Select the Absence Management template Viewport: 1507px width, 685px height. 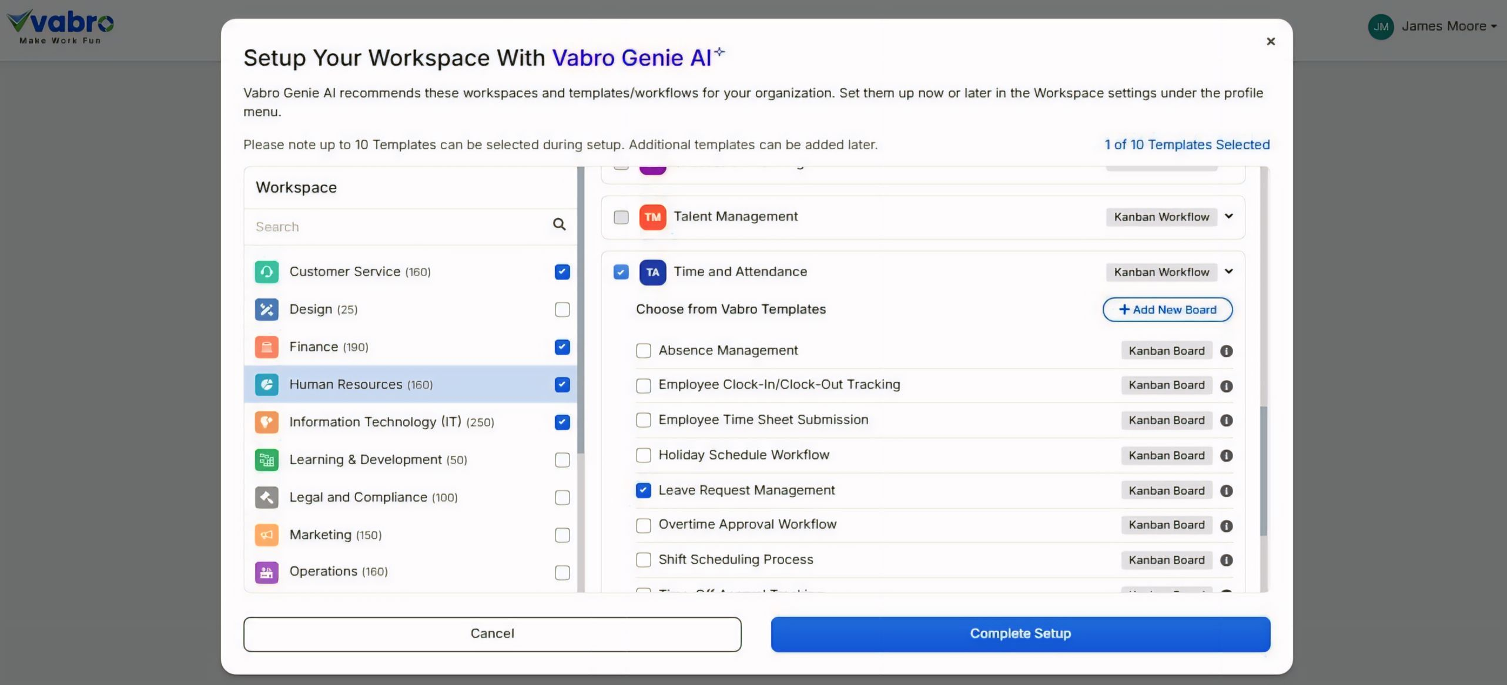pos(643,351)
